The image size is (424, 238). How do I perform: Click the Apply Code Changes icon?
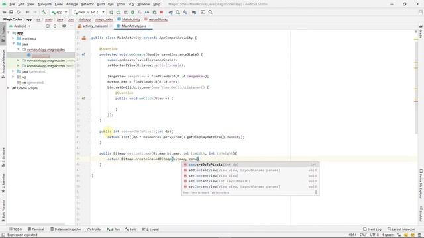click(126, 12)
